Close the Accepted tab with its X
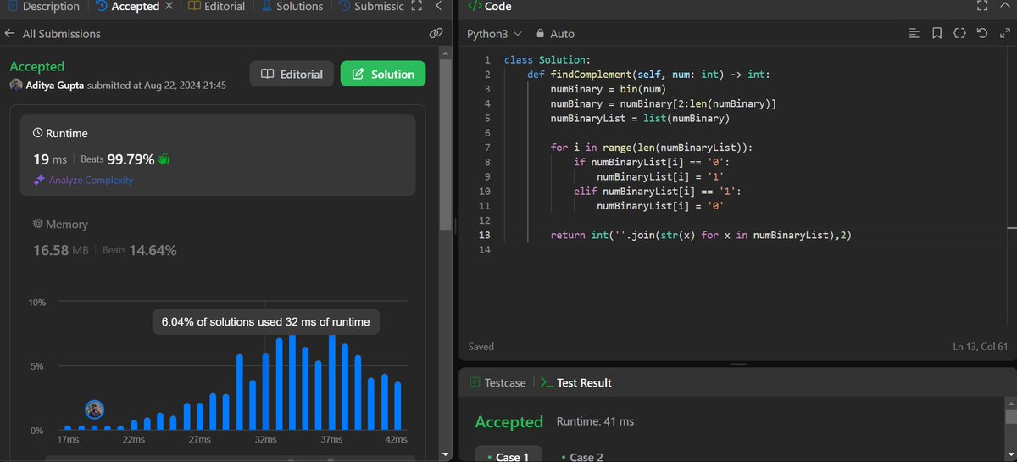 click(168, 7)
